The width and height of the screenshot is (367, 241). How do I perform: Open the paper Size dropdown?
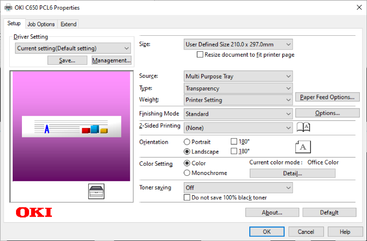pyautogui.click(x=238, y=44)
